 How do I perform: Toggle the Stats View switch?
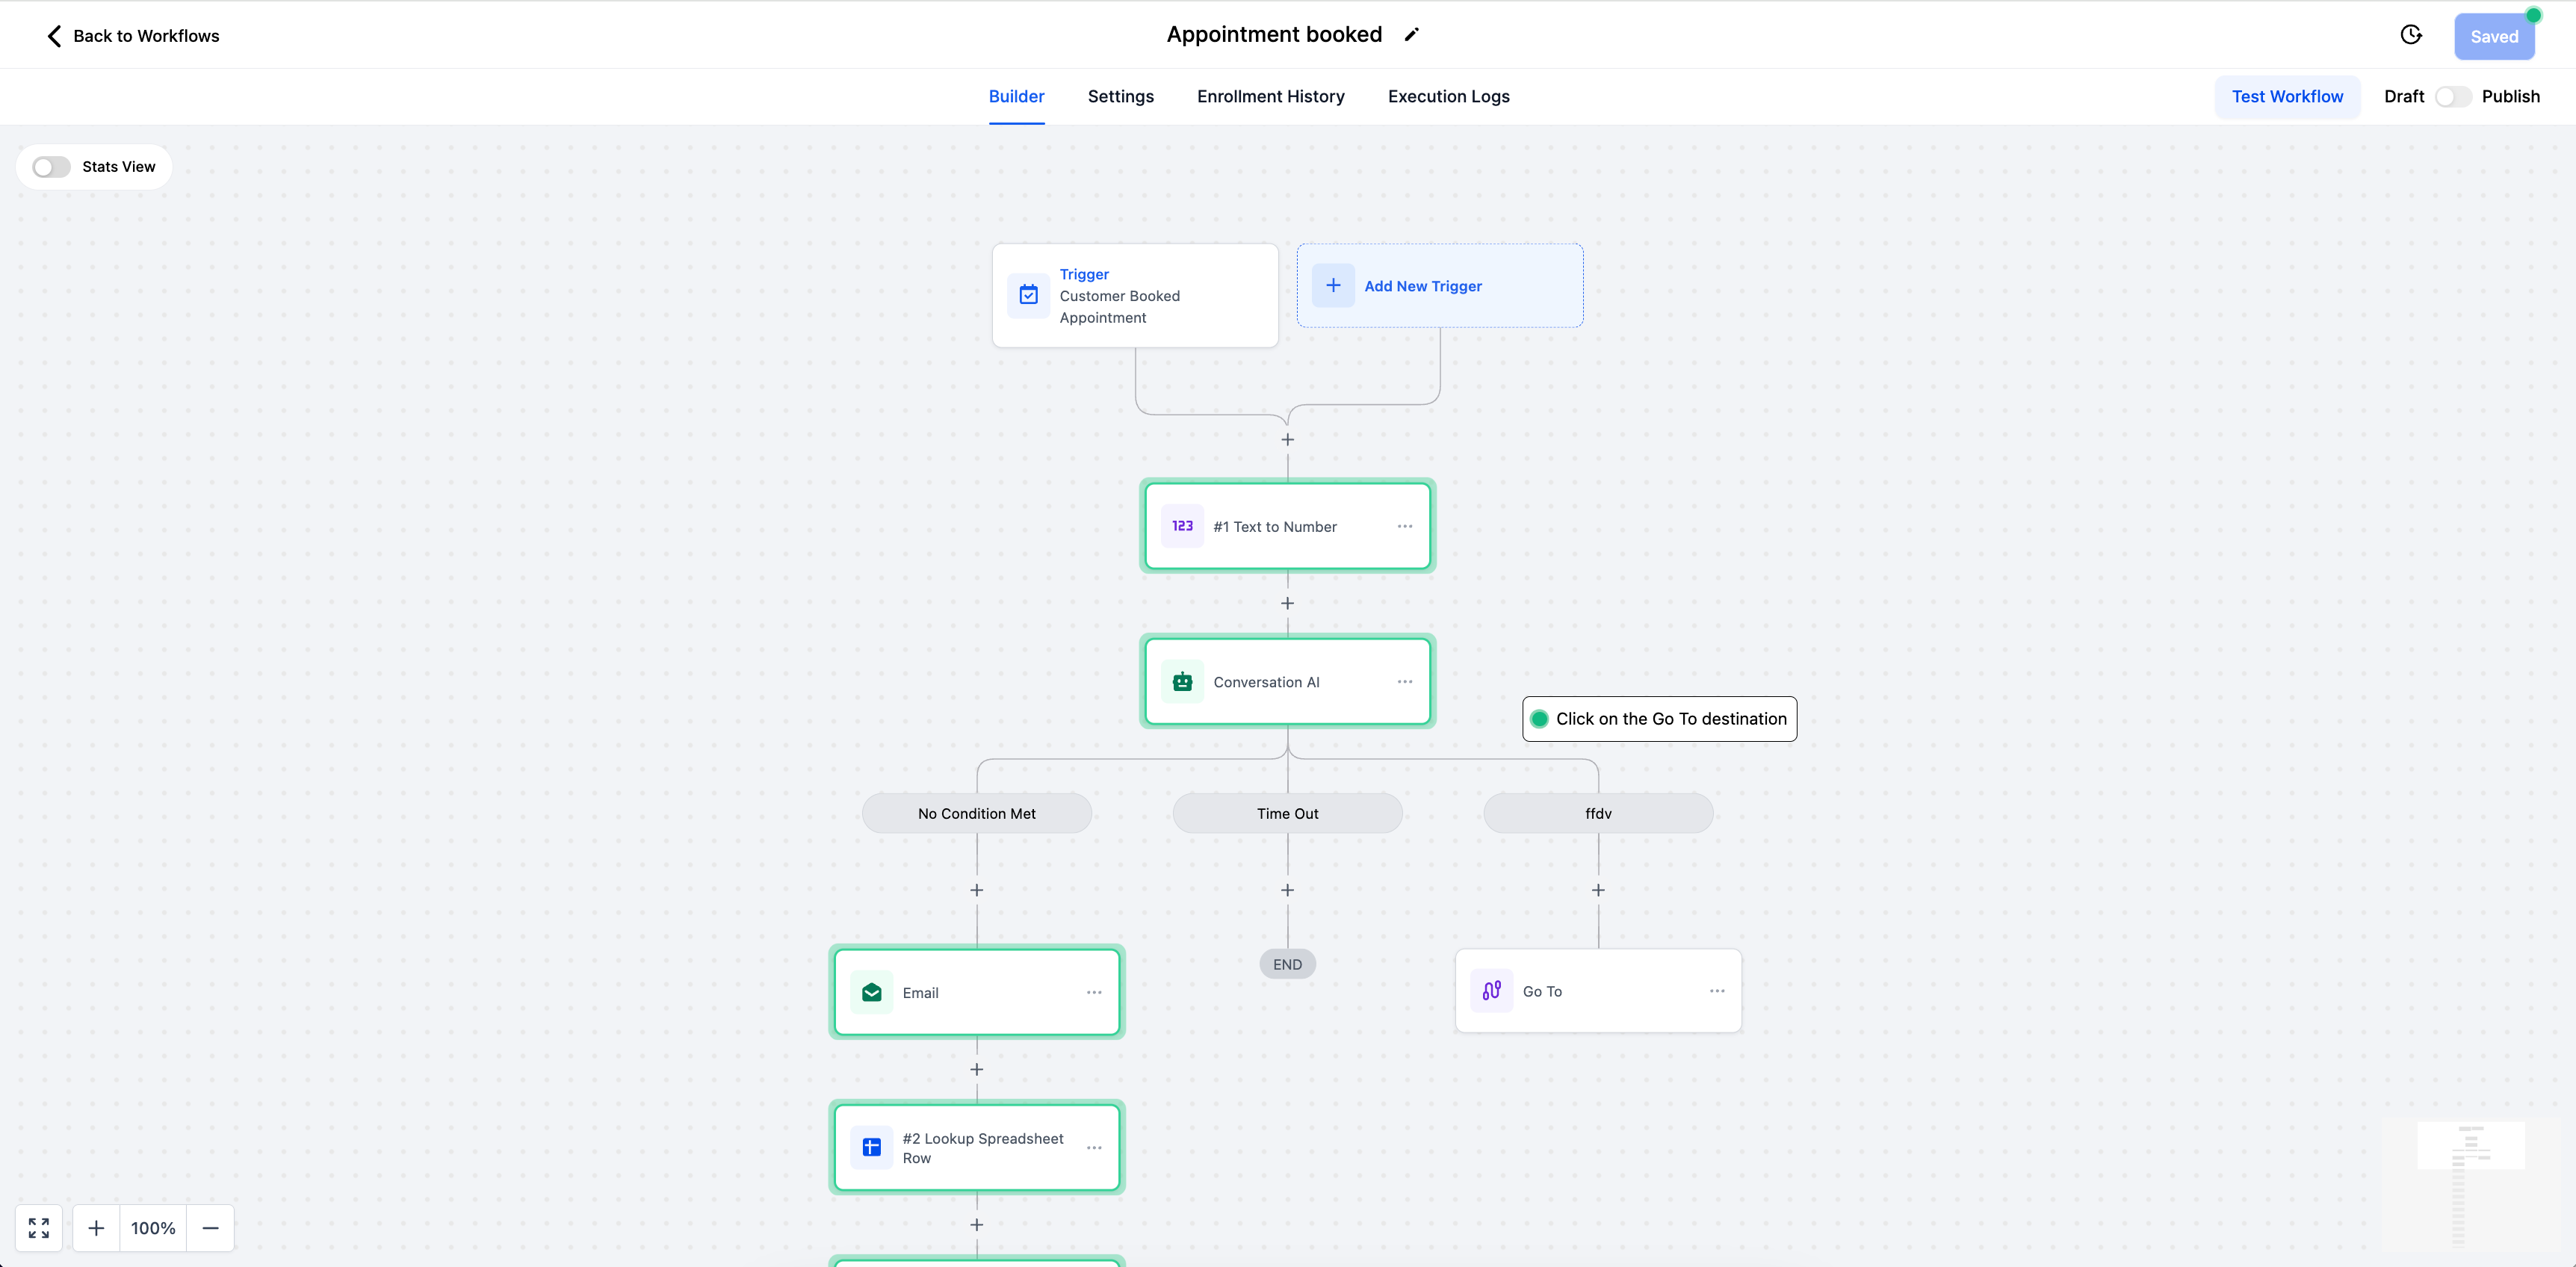point(51,167)
